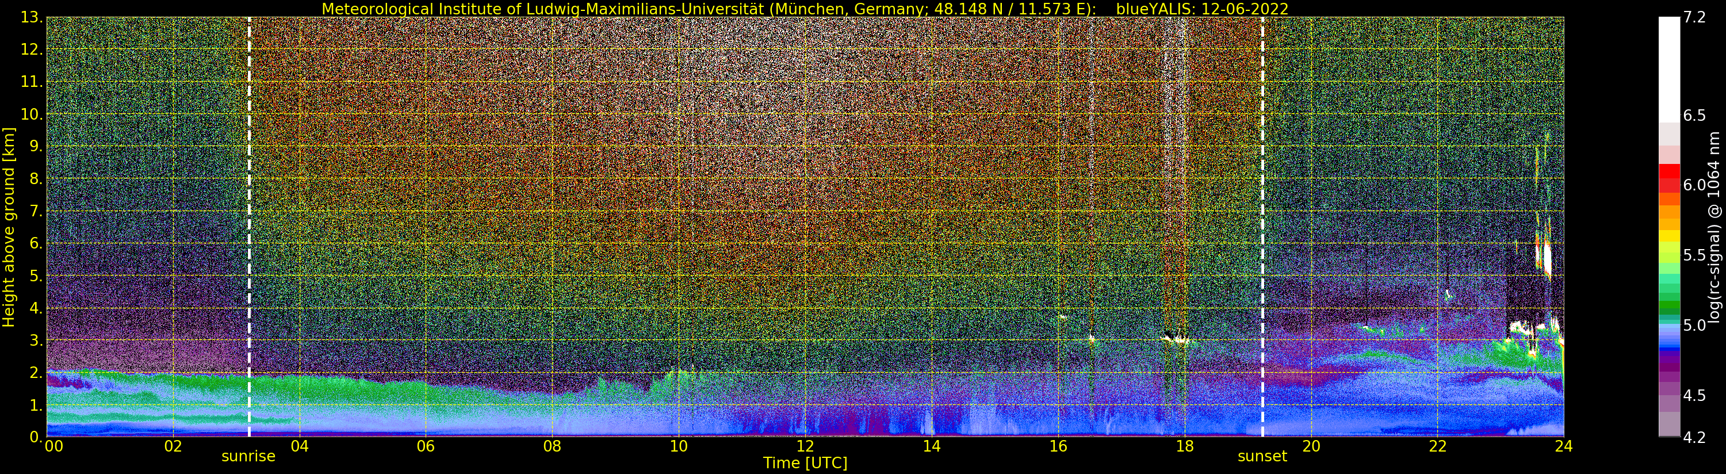Click the '16' time tick label
This screenshot has width=1726, height=474.
pos(1058,446)
